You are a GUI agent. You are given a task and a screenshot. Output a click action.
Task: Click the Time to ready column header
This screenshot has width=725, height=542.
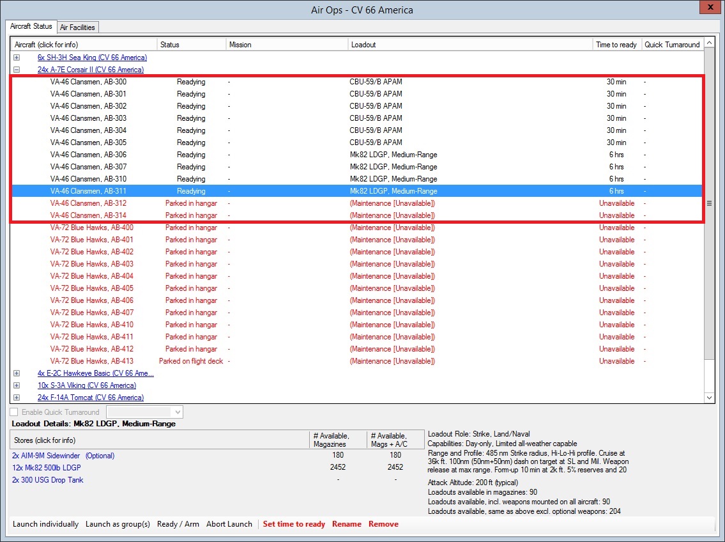617,44
